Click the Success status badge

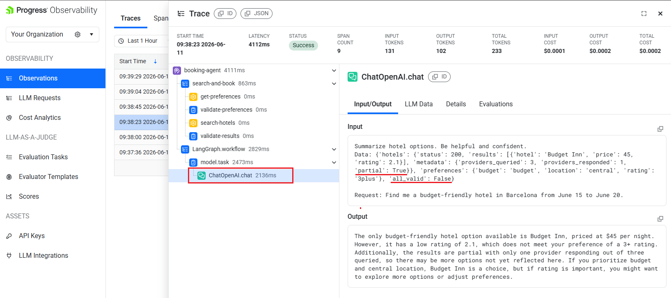click(303, 46)
